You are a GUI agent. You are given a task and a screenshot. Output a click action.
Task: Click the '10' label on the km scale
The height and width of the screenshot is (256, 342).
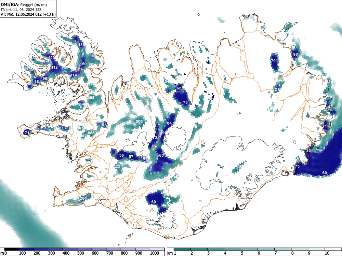[x=327, y=253]
